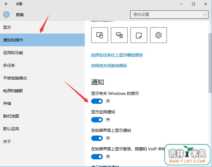
Task: Open 脱机地图 in the sidebar
Action: point(42,116)
